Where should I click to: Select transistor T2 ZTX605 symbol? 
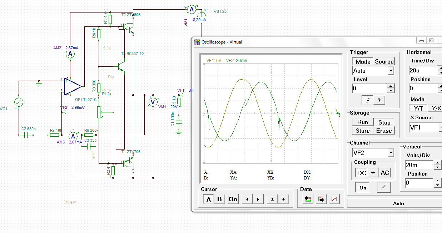tap(129, 27)
